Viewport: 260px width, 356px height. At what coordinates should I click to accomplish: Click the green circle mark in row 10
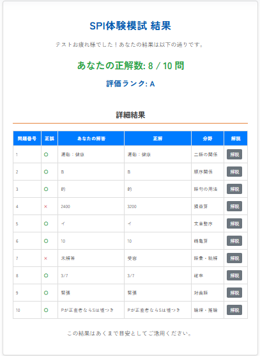point(46,310)
